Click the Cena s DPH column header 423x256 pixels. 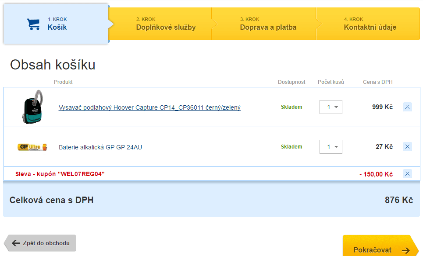point(378,82)
